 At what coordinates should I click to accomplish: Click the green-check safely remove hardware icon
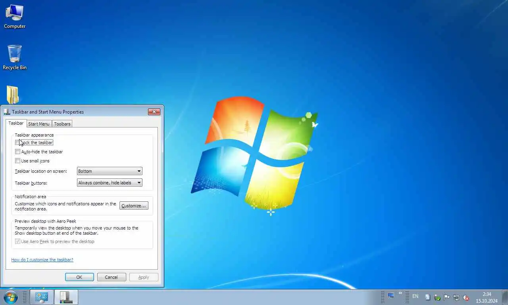coord(437,297)
